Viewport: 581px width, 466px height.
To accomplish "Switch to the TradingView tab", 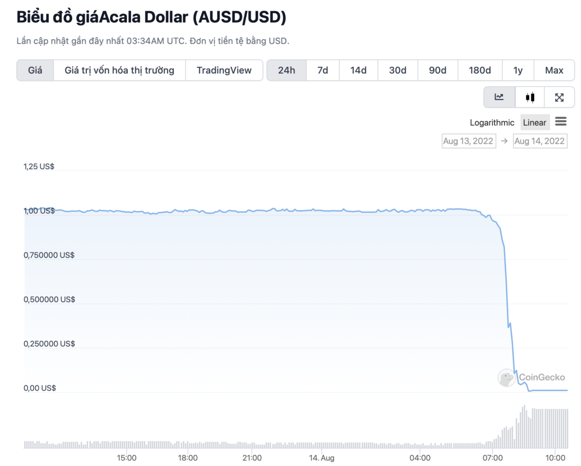I will coord(224,70).
